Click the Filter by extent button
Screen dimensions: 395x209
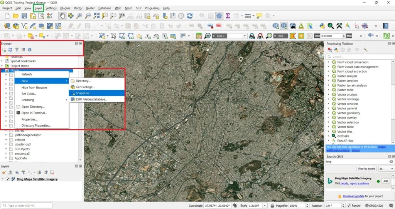click(x=366, y=169)
